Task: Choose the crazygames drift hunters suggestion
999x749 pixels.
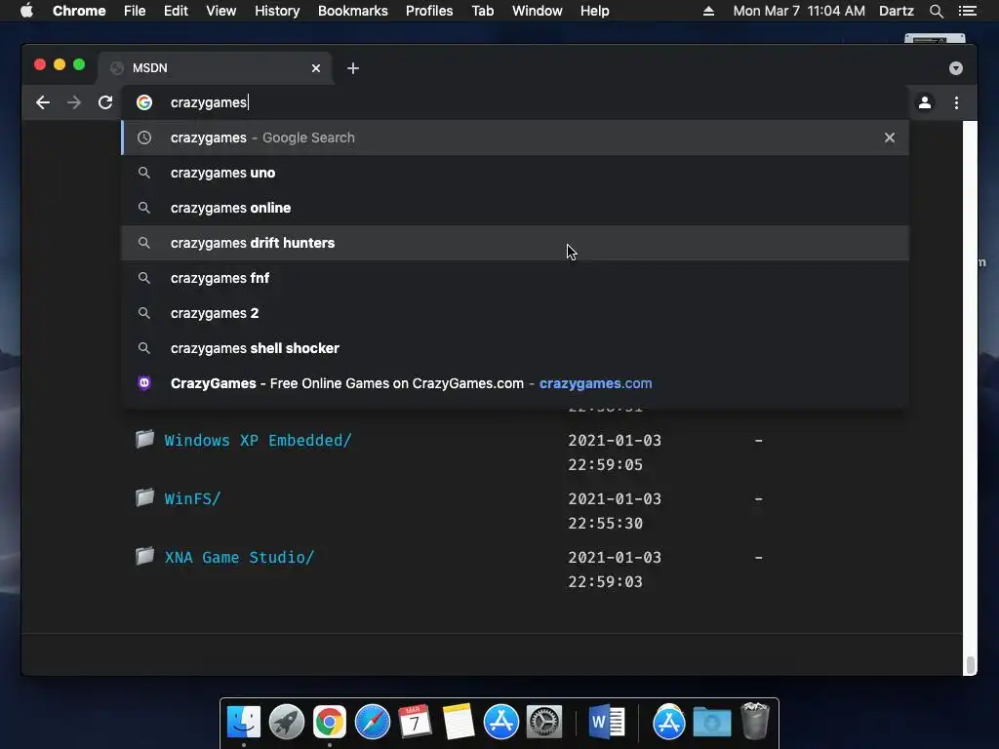Action: [515, 243]
